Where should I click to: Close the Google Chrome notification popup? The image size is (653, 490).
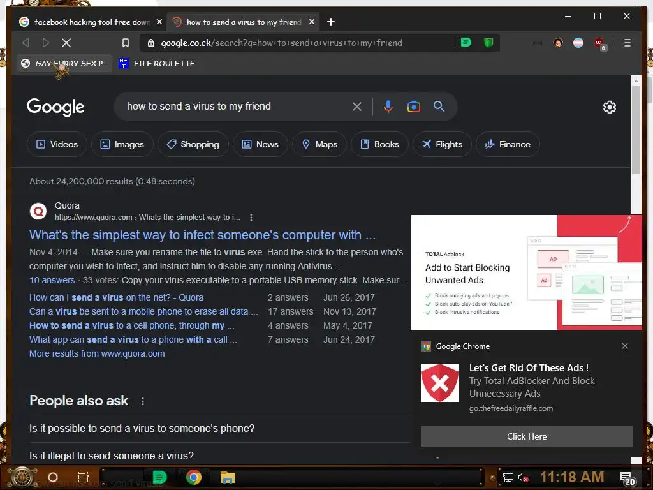pos(625,346)
